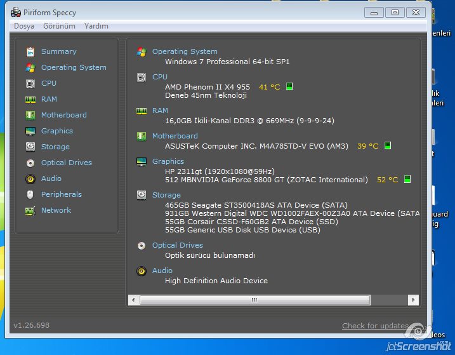Click green temperature indicator next to 39 °C
Screen dimensions: 455x355
388,145
